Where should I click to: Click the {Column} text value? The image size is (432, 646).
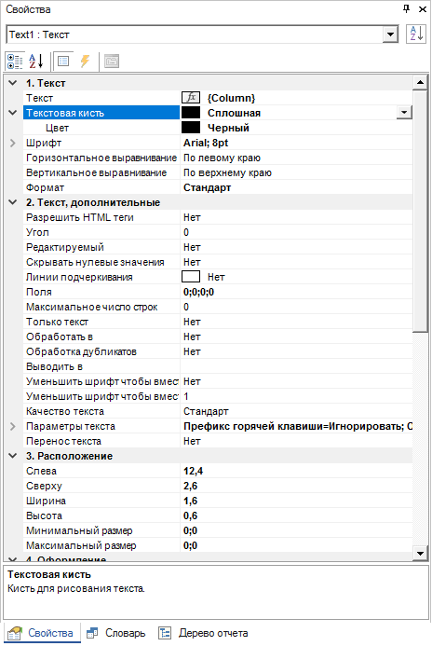[231, 98]
